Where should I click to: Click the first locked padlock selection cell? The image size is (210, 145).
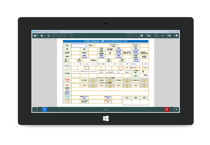coord(93,81)
